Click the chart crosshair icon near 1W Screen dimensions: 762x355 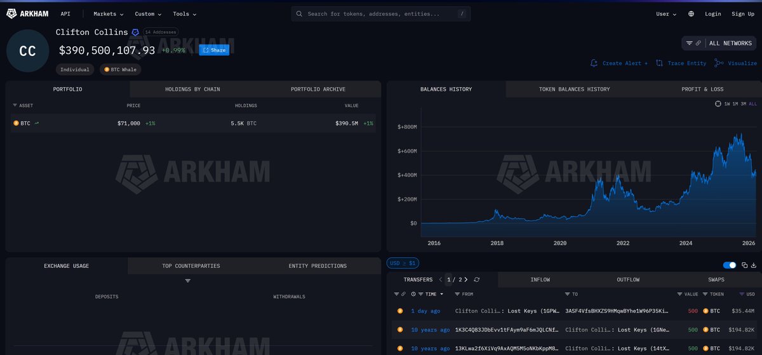[x=718, y=104]
